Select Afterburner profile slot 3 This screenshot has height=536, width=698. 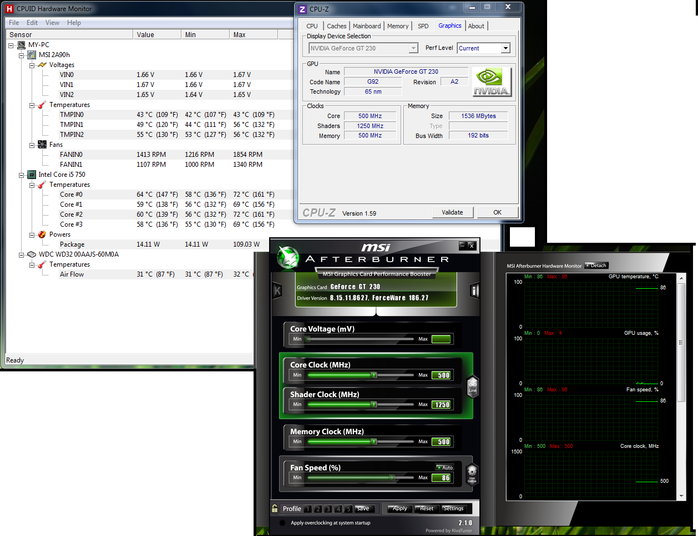[x=328, y=509]
